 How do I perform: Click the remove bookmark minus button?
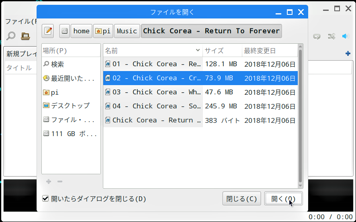60,181
